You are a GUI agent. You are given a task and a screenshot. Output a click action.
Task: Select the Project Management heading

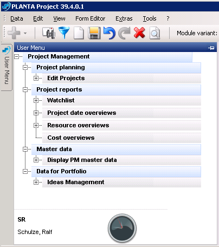pos(107,57)
